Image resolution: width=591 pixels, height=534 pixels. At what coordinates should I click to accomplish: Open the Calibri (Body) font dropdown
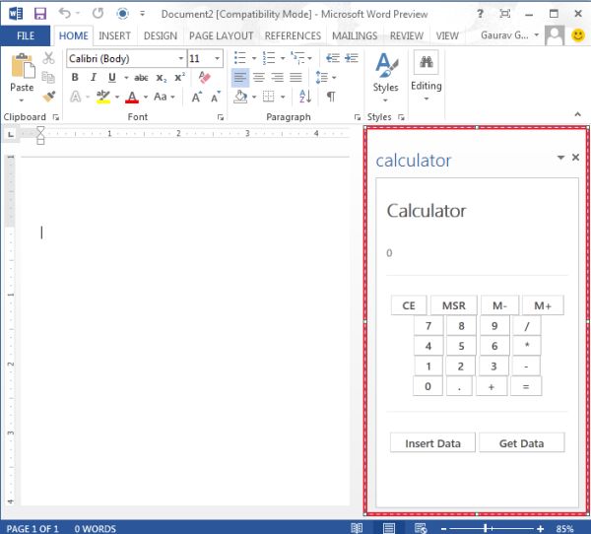181,58
